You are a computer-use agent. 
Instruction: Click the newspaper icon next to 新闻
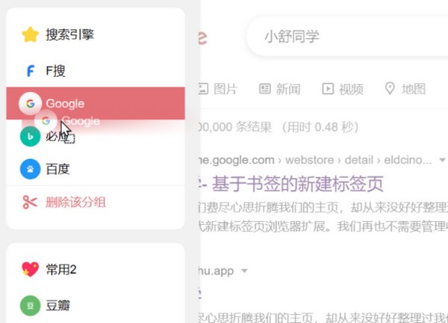(265, 89)
